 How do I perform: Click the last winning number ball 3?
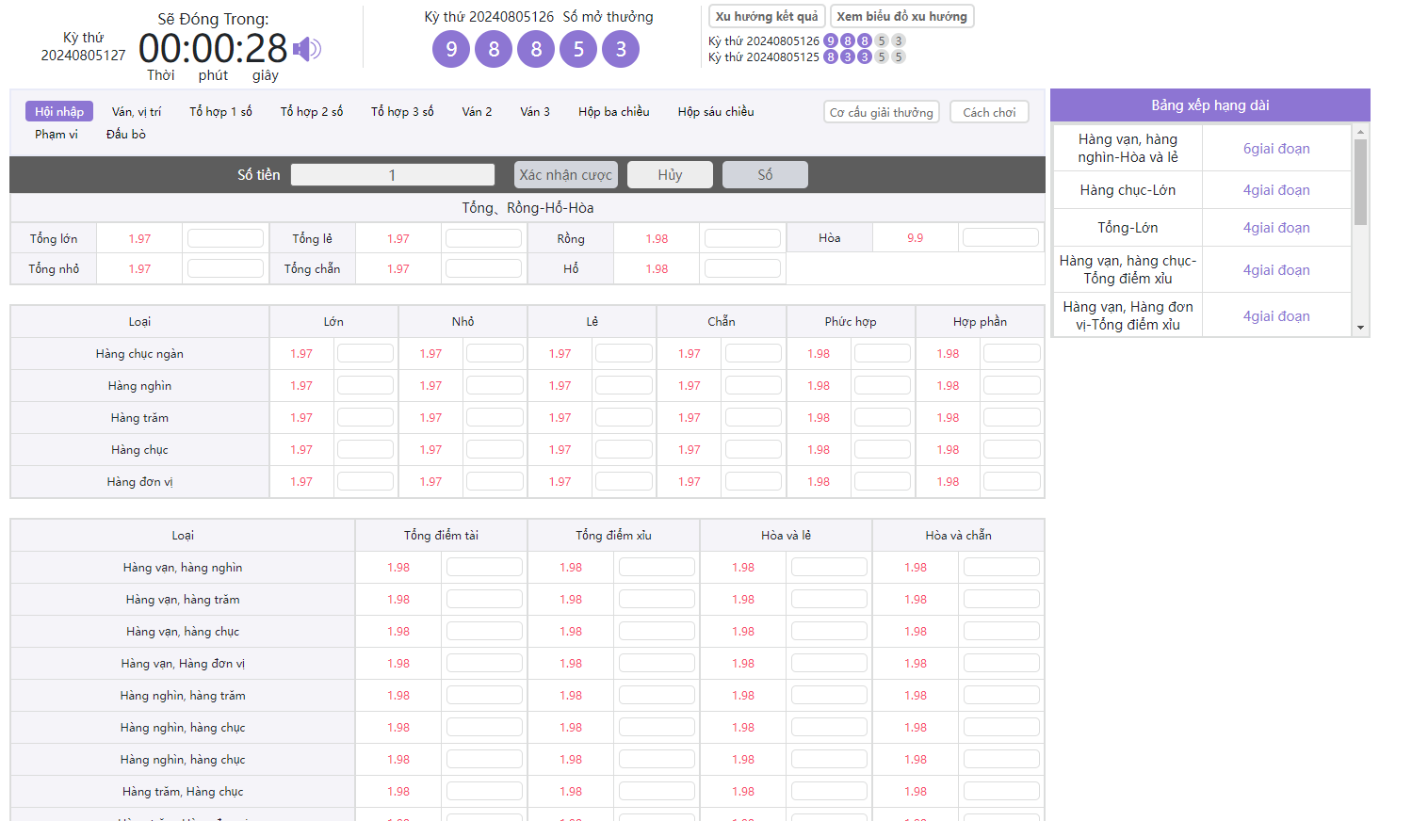coord(621,49)
